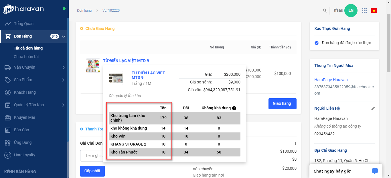Go to Khách Hàng page
This screenshot has height=178, width=391.
[25, 92]
